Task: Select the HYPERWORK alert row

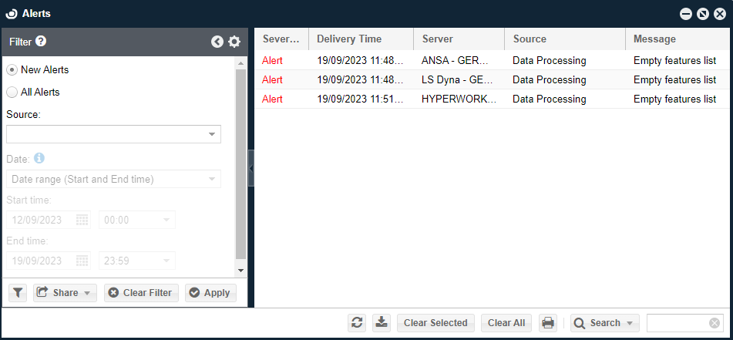Action: click(459, 99)
